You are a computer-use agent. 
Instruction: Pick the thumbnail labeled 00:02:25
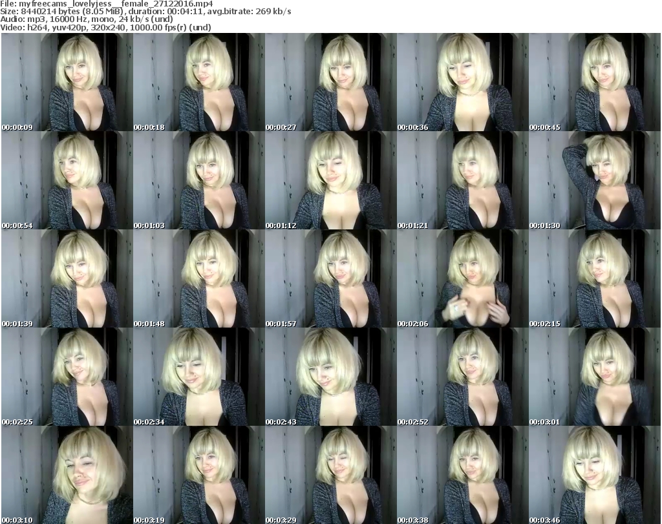pyautogui.click(x=67, y=377)
